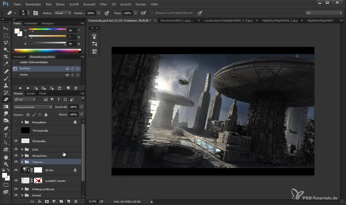The width and height of the screenshot is (346, 205).
Task: Delete the selected layer comp
Action: coord(76,88)
